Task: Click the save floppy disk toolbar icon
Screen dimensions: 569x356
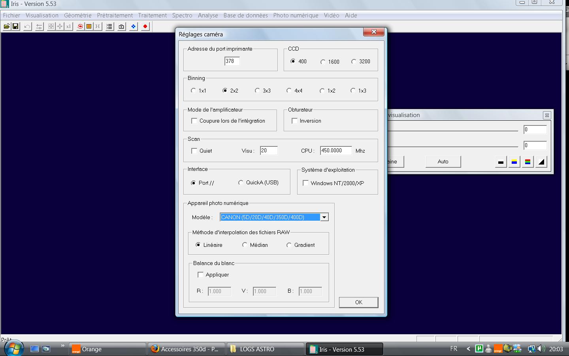Action: click(15, 27)
